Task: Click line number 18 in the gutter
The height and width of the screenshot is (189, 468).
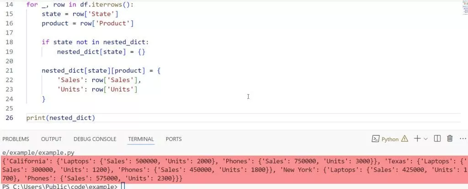Action: [x=10, y=42]
